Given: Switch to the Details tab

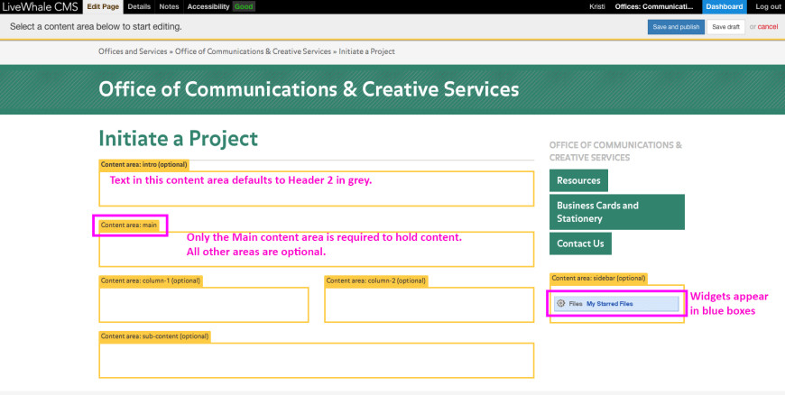Looking at the screenshot, I should point(139,6).
